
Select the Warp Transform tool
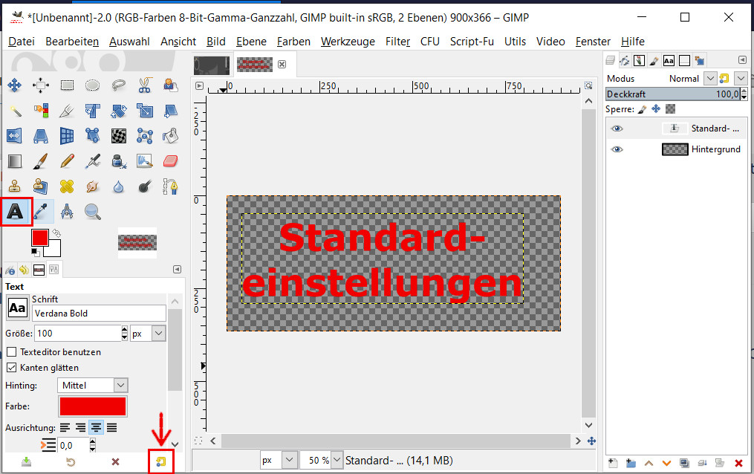pos(119,136)
